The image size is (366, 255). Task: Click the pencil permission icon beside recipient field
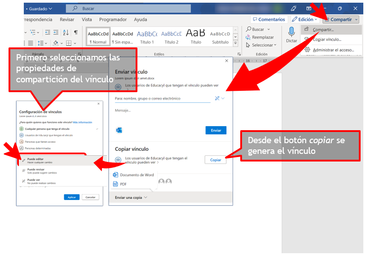[x=217, y=98]
